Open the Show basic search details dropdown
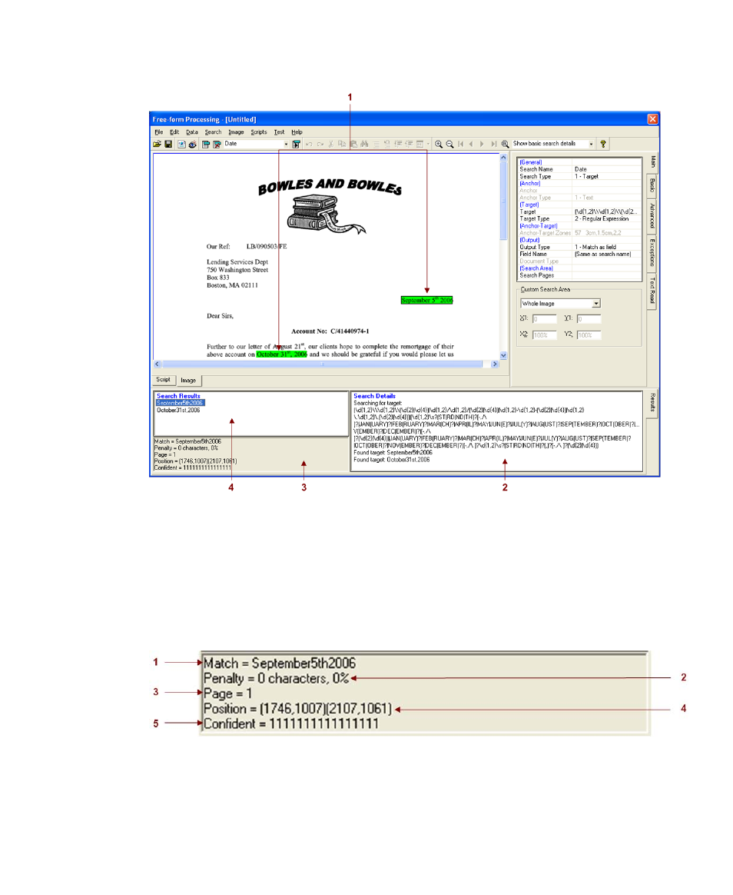The image size is (733, 895). [x=591, y=145]
